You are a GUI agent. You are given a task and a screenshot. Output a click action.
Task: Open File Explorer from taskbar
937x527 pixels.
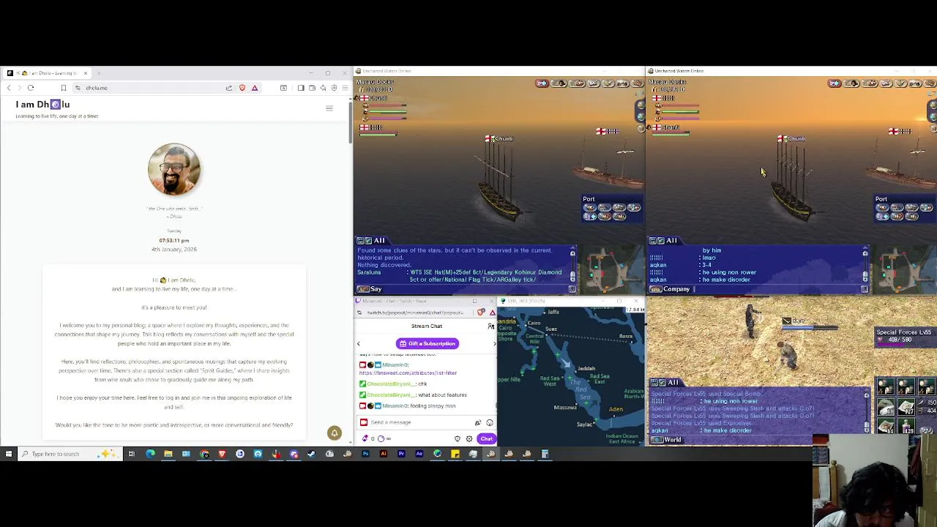168,455
